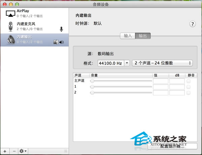202x155 pixels.
Task: Open the gear action menu dropdown
Action: 23,151
